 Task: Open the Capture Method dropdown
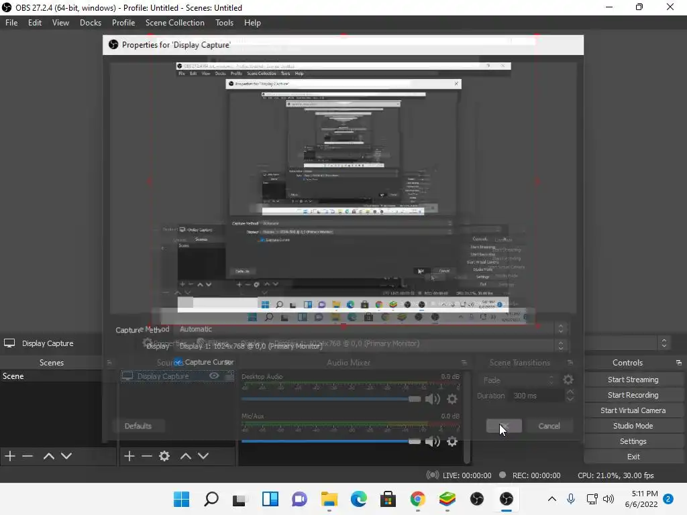371,329
